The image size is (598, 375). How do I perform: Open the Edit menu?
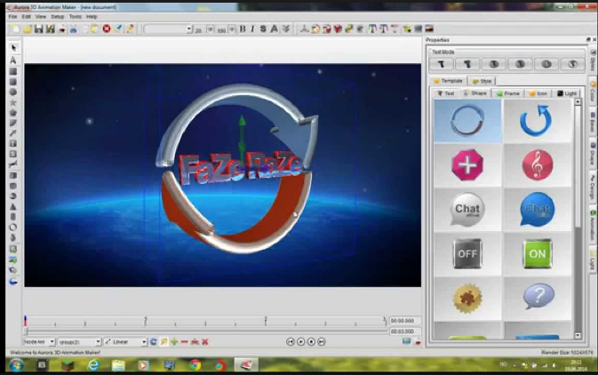(27, 17)
